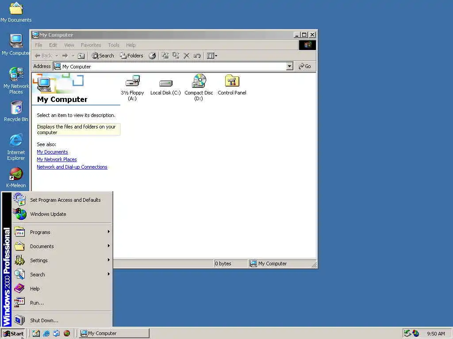This screenshot has width=453, height=339.
Task: Click the Show Desktop quick launch icon
Action: click(x=36, y=333)
